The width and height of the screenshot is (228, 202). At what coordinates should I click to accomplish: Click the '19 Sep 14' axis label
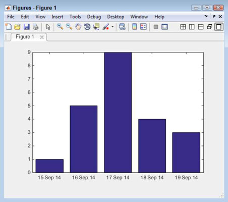[186, 178]
